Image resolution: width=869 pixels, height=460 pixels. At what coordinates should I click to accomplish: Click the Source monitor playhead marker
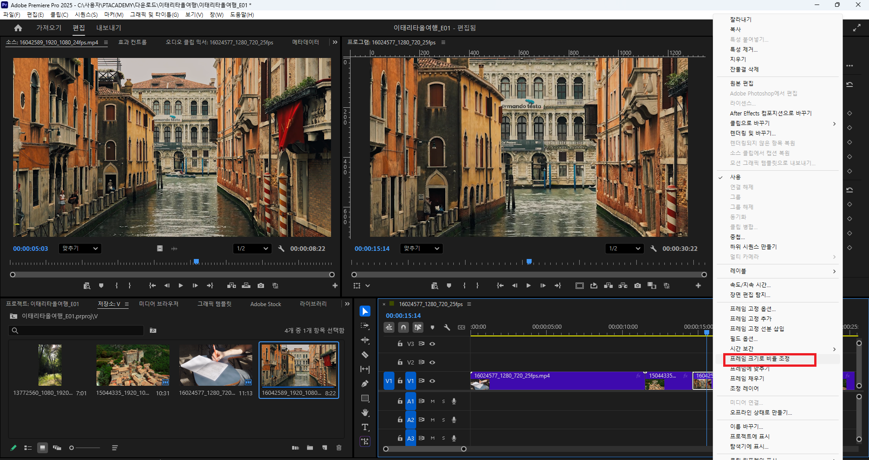click(x=197, y=262)
